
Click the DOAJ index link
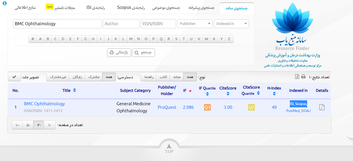[x=306, y=111]
